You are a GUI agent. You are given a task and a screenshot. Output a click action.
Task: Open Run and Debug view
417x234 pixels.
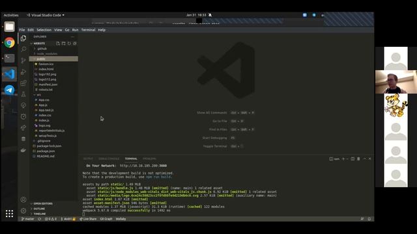[x=23, y=72]
